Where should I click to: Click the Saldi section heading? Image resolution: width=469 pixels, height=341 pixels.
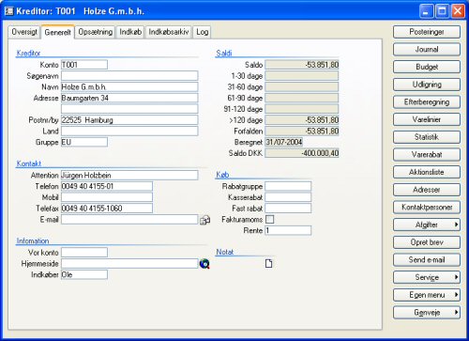[224, 53]
